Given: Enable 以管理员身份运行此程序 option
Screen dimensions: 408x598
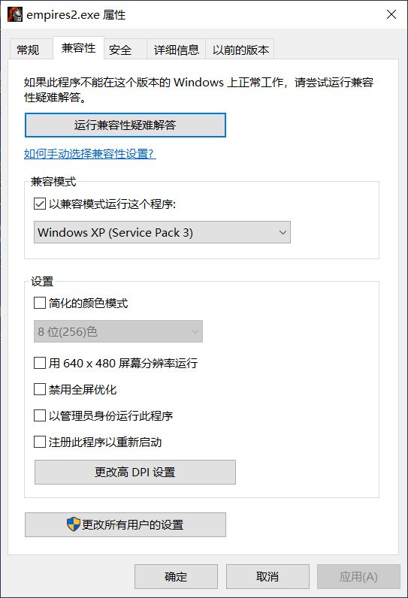Looking at the screenshot, I should 40,415.
